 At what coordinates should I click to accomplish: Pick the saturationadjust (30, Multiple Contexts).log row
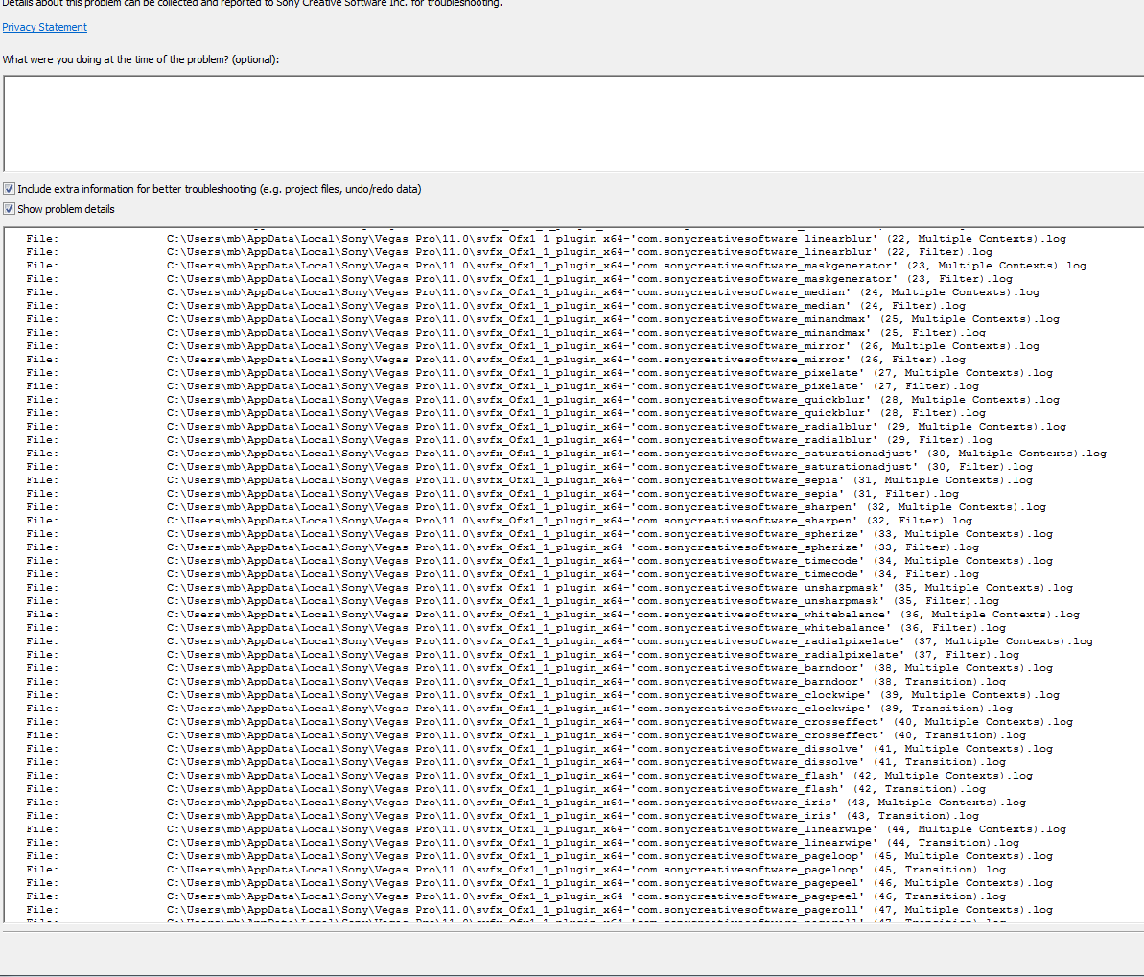point(566,454)
